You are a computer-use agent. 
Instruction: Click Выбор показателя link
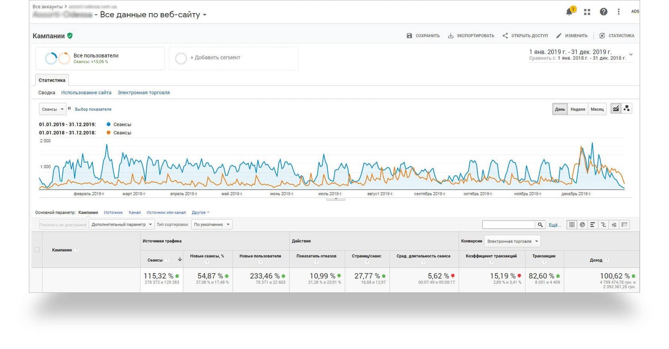[x=93, y=109]
